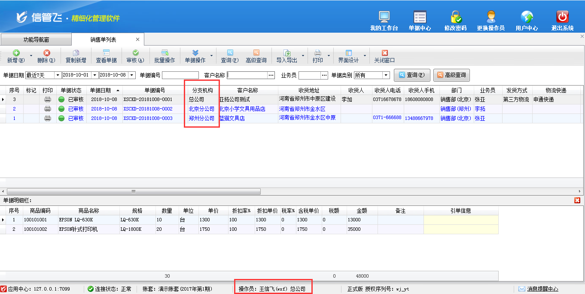Image resolution: width=585 pixels, height=294 pixels.
Task: Open the 单据类别 dropdown
Action: click(386, 75)
